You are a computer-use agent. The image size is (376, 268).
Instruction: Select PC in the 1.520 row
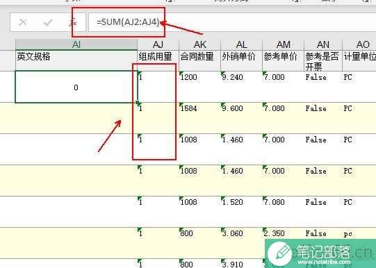359,212
